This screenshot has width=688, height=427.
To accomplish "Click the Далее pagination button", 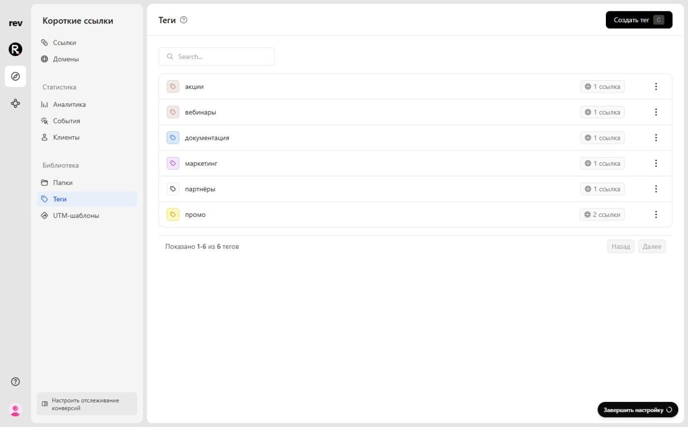I will point(652,246).
